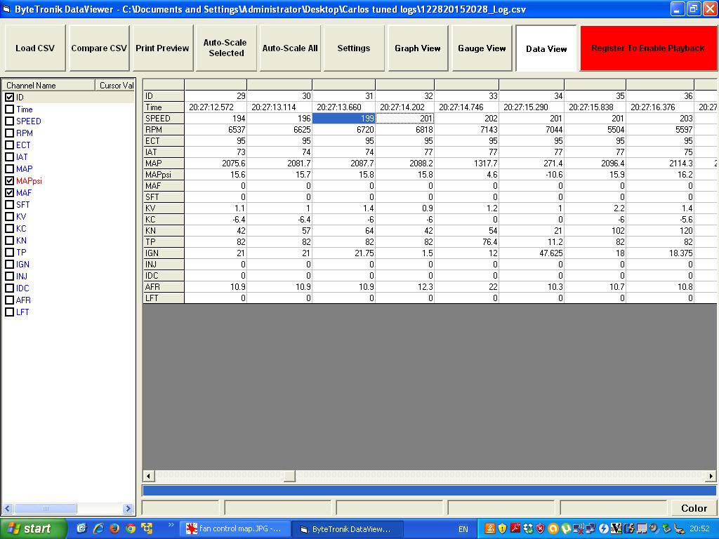Switch to Graph View
The height and width of the screenshot is (539, 719).
[x=417, y=48]
